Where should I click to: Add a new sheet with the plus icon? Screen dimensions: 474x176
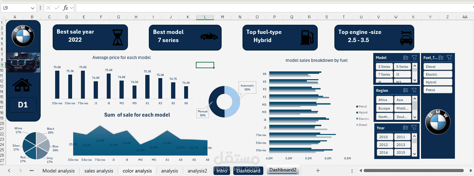coord(318,171)
